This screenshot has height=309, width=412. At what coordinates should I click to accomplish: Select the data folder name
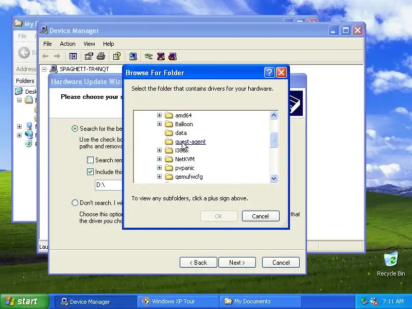[181, 133]
